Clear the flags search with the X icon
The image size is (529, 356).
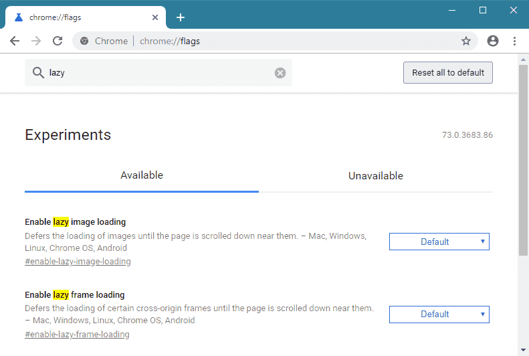pos(280,73)
